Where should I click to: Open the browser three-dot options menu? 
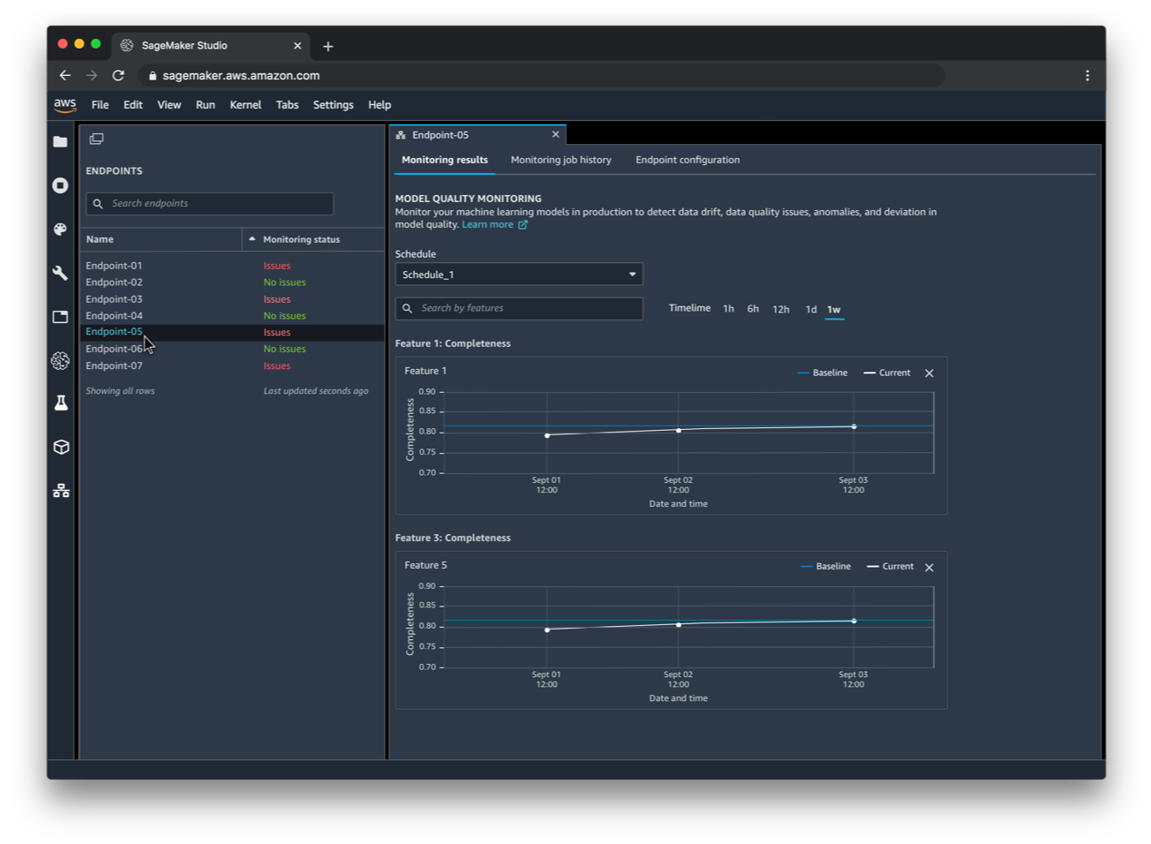click(1087, 76)
